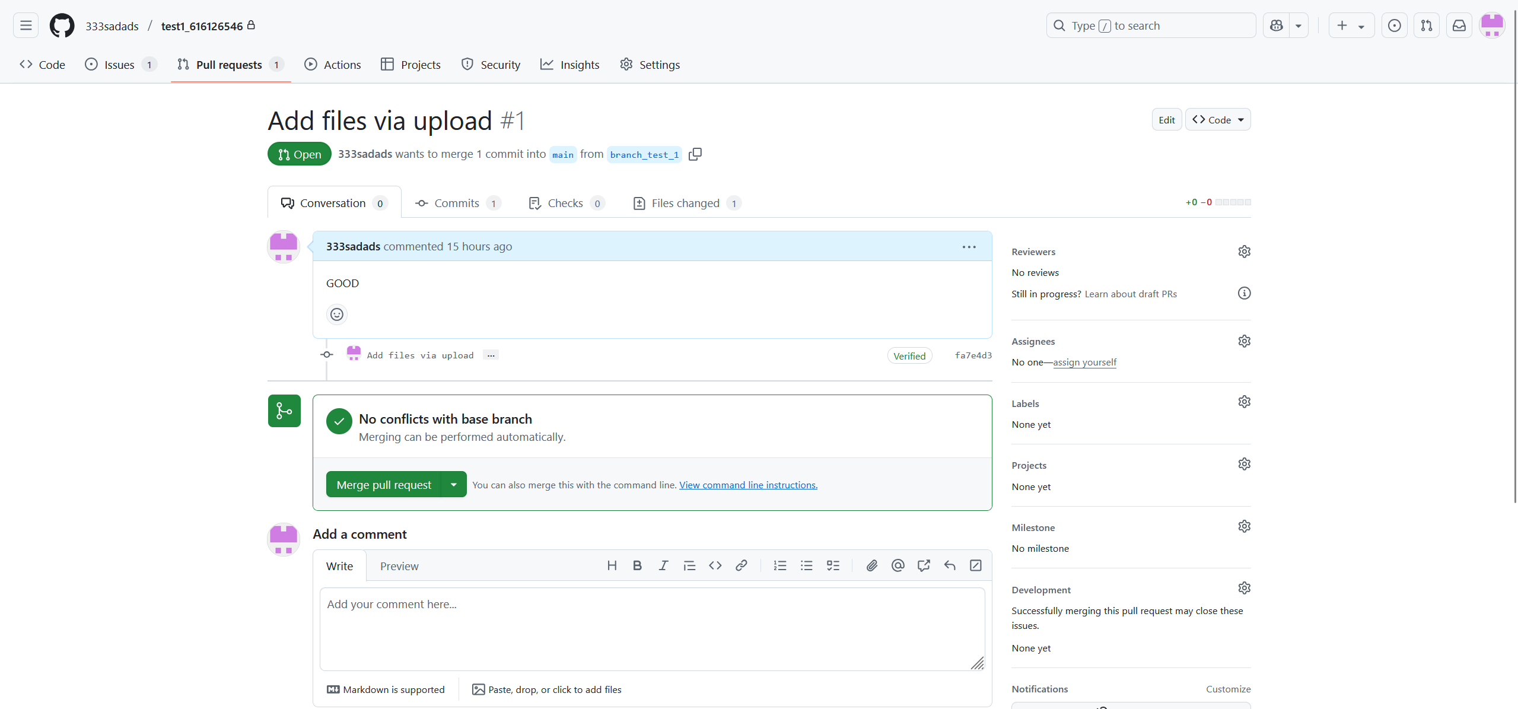Open the Reviewers gear settings

click(1244, 252)
